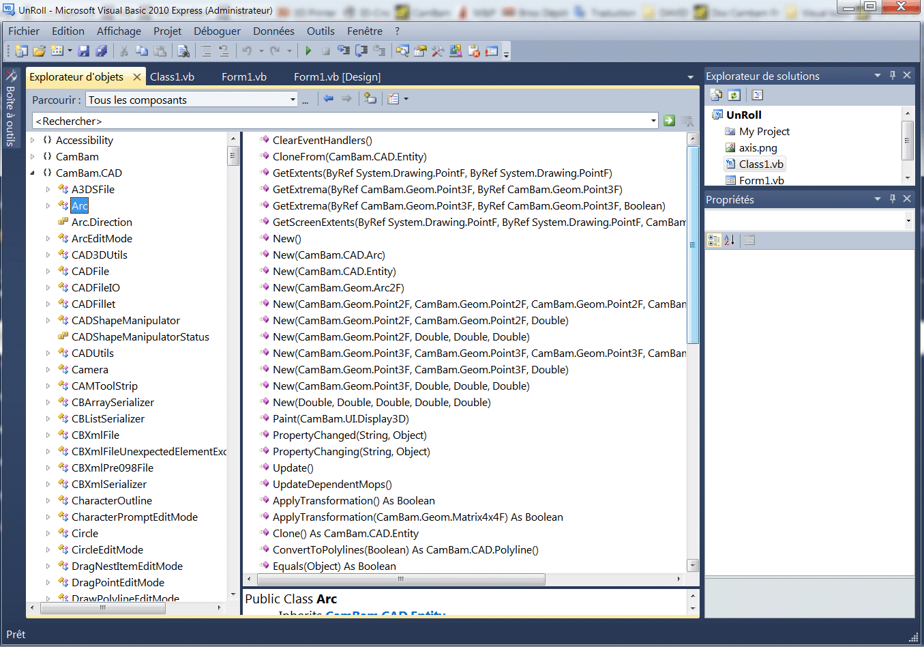This screenshot has width=924, height=647.
Task: Click the Error List toolbar icon
Action: point(473,51)
